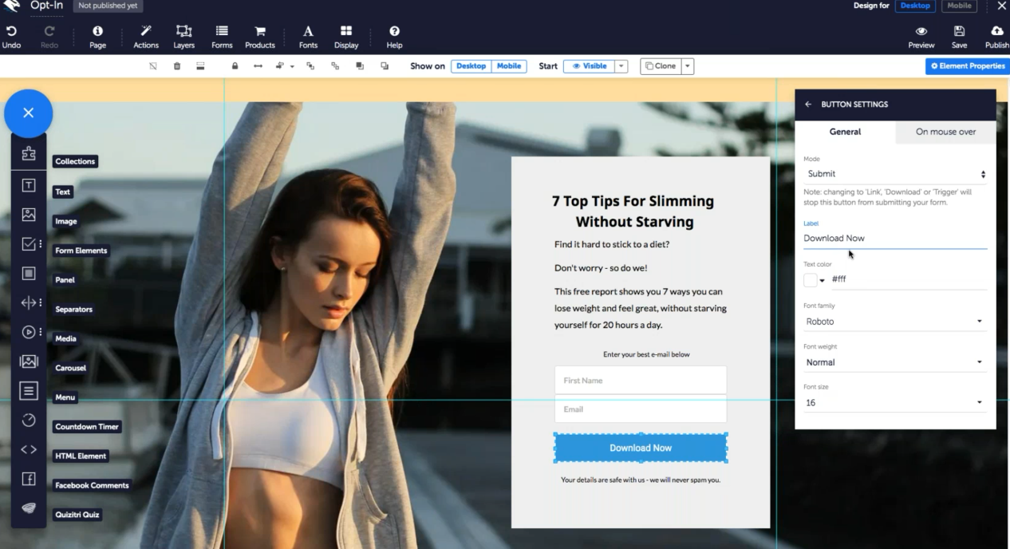Switch to On mouse over tab
1010x549 pixels.
(945, 132)
